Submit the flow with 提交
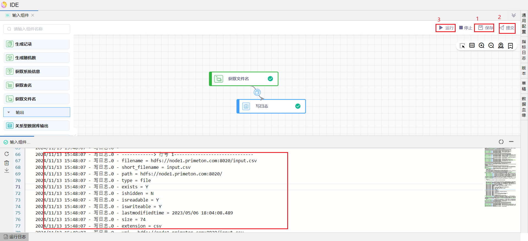 point(507,28)
